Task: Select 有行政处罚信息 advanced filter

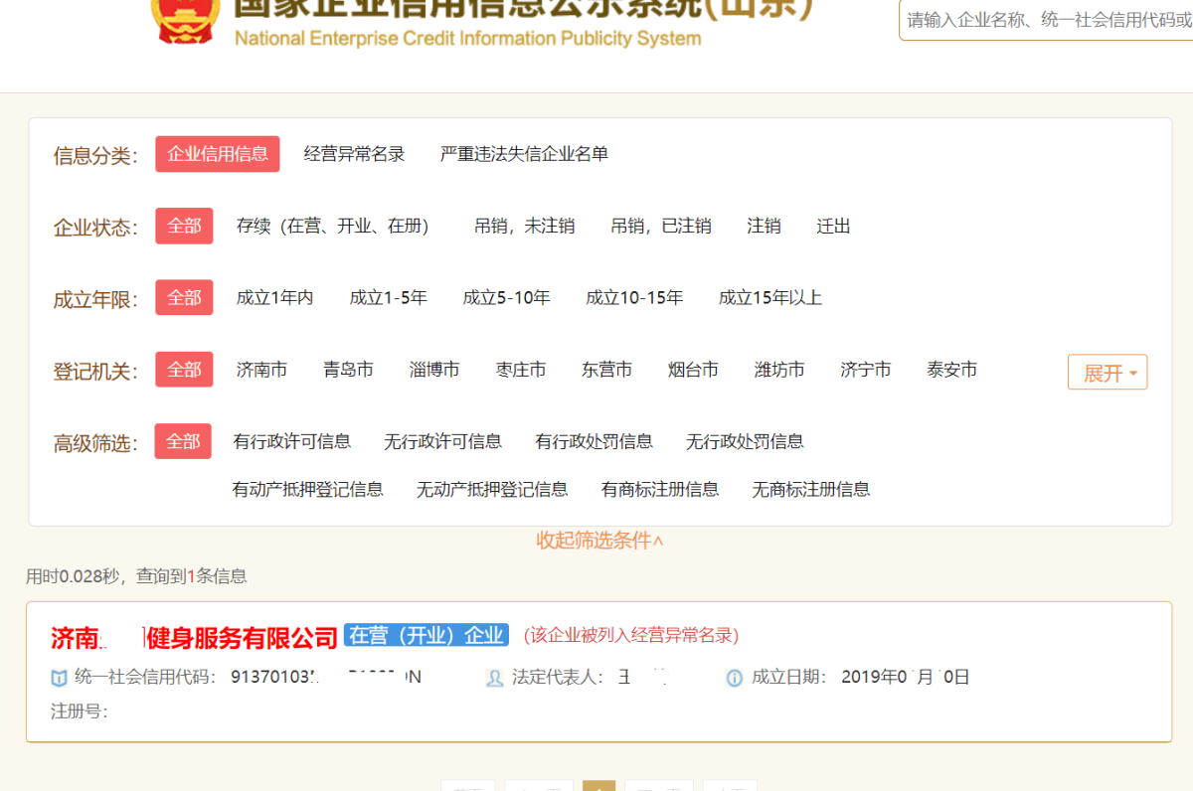Action: [594, 441]
